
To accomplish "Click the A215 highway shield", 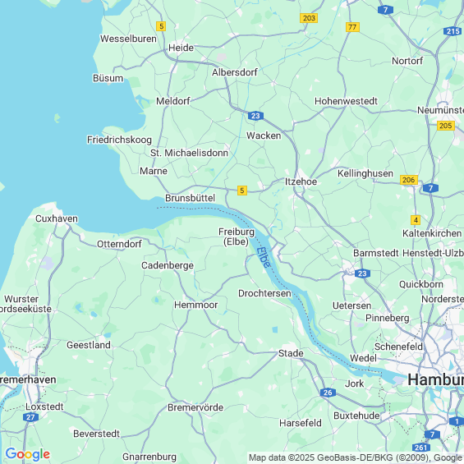I will tap(453, 31).
